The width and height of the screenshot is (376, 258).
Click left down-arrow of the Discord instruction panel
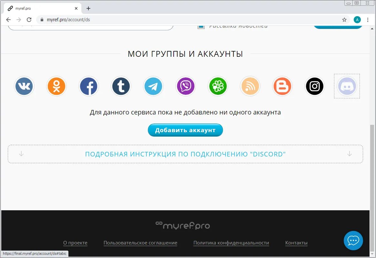pos(21,154)
